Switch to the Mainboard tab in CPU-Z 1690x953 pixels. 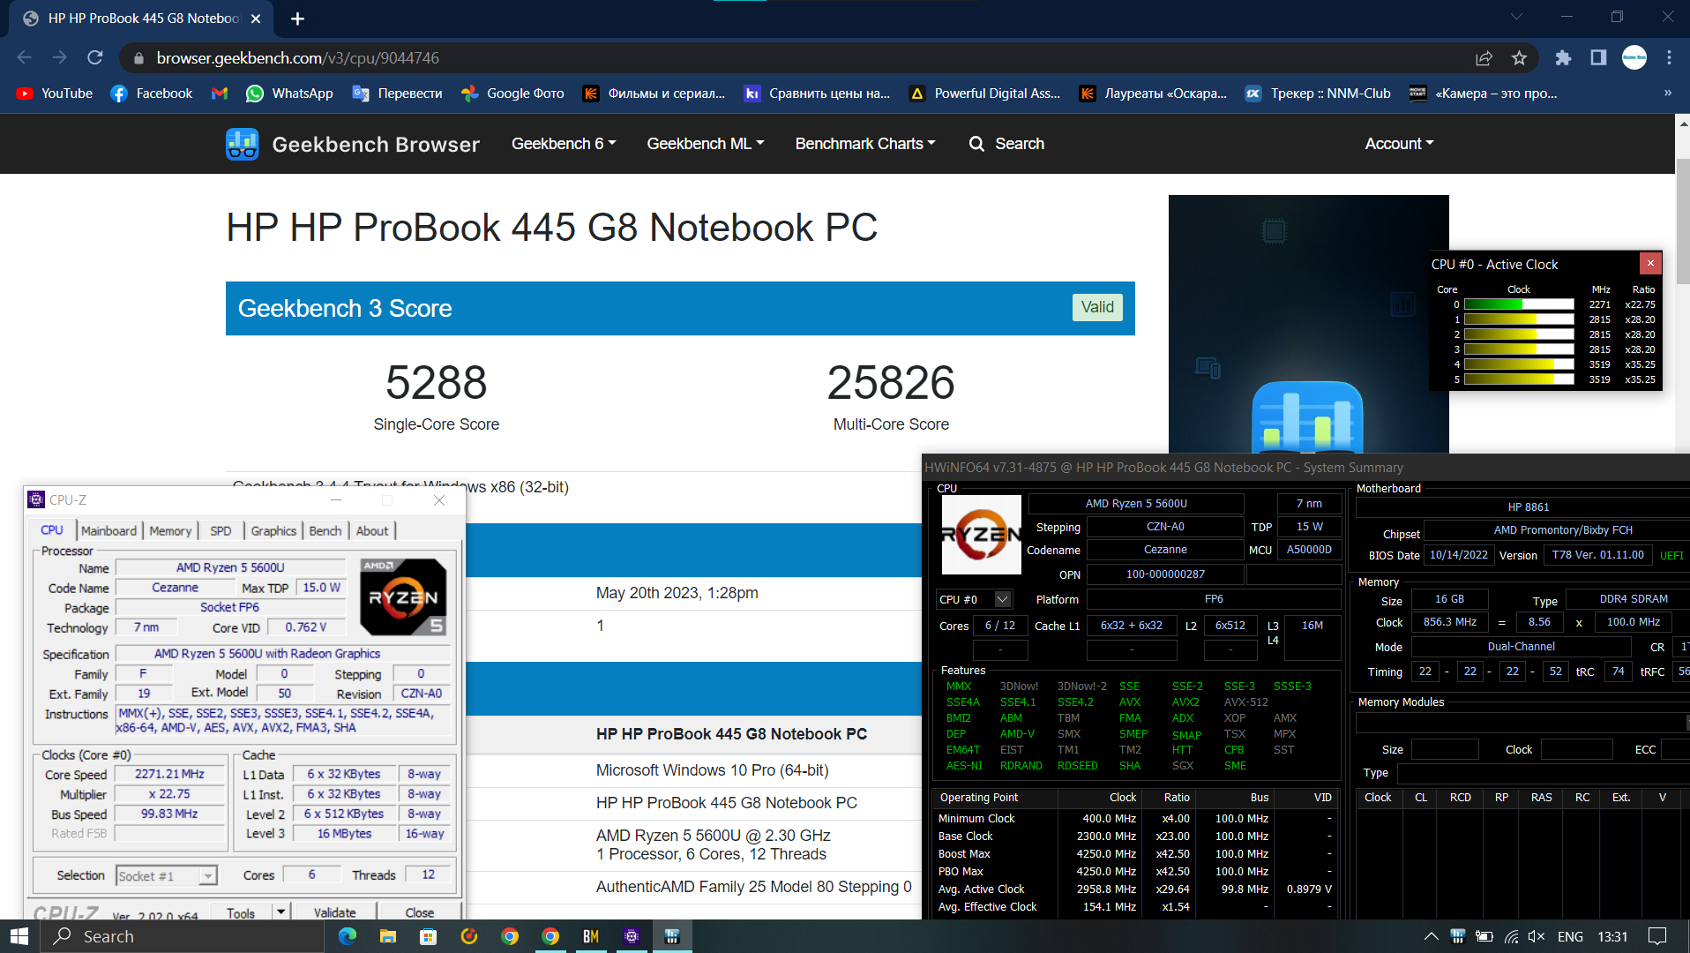pos(108,531)
